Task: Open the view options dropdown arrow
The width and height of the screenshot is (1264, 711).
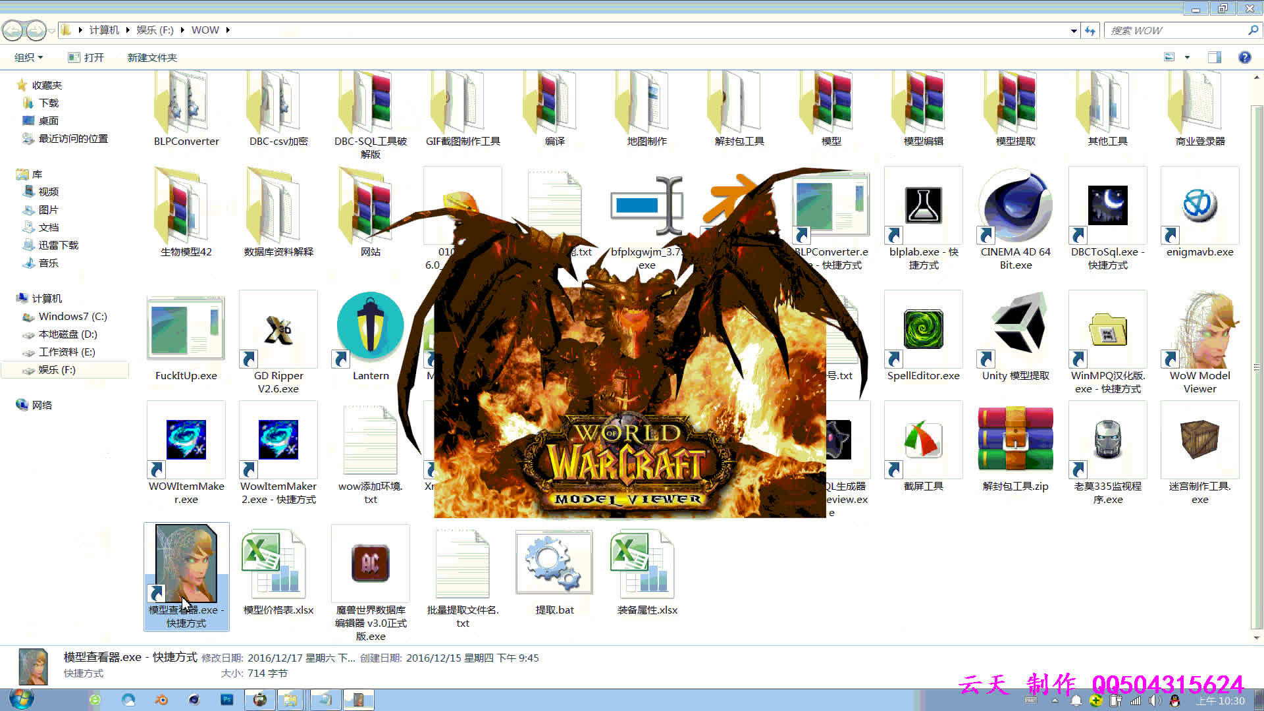Action: [1188, 58]
